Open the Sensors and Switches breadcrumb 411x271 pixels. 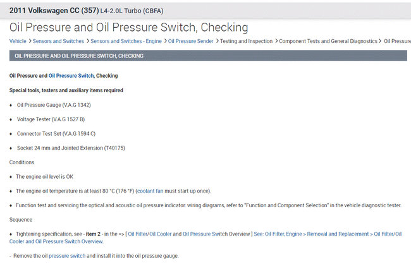click(x=59, y=40)
